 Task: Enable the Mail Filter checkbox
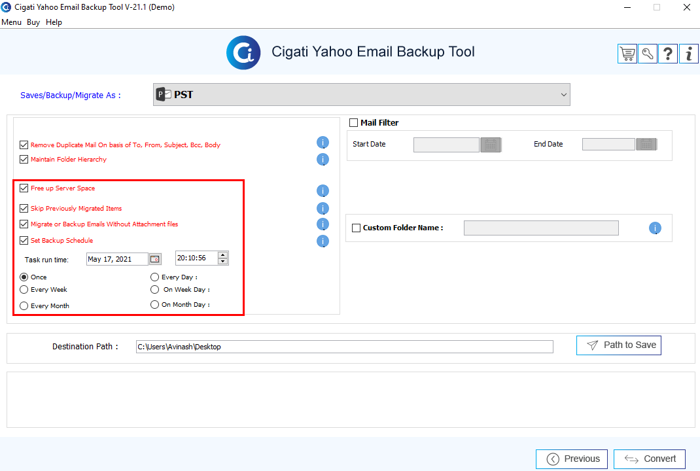(353, 122)
